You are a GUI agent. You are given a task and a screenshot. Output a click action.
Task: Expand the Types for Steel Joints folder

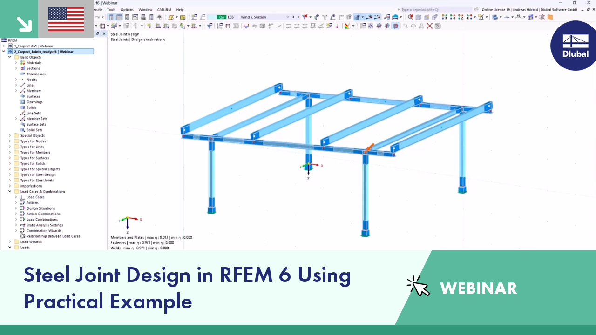10,180
